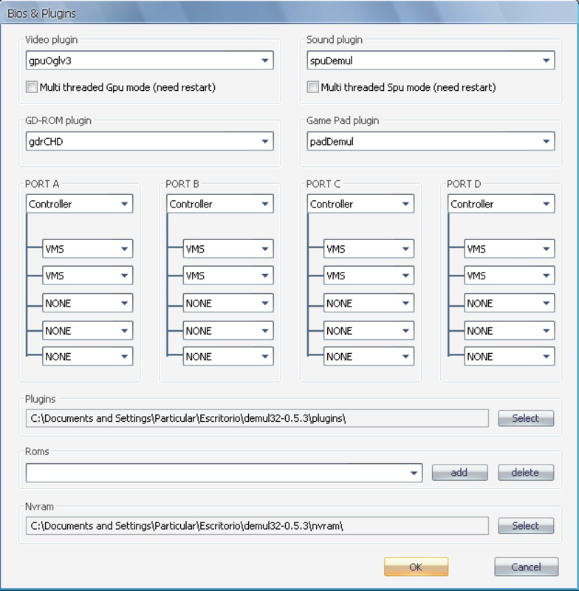Viewport: 579px width, 591px height.
Task: Open PORT A Controller dropdown
Action: [x=79, y=204]
